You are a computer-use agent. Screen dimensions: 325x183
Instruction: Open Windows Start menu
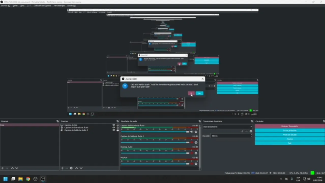[5, 179]
